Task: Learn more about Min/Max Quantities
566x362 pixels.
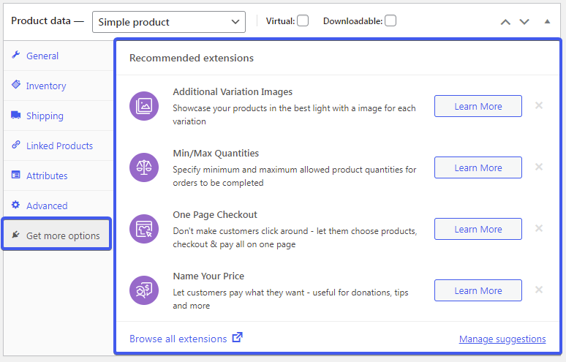Action: 478,167
